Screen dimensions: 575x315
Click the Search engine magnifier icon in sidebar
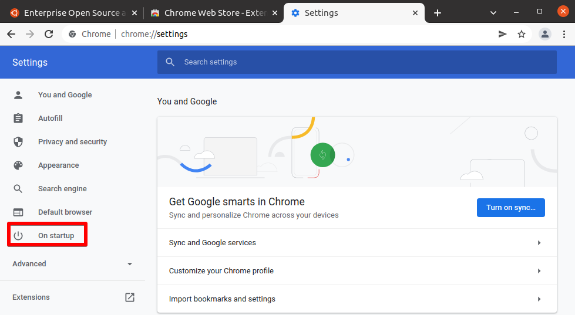[x=18, y=189]
